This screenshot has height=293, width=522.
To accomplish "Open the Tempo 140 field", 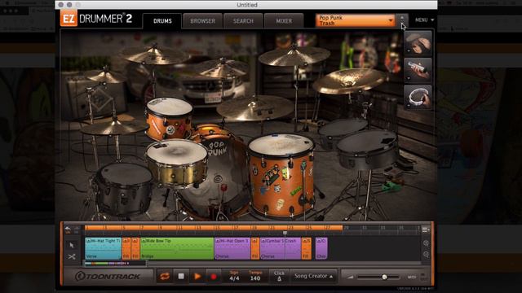I will point(255,276).
